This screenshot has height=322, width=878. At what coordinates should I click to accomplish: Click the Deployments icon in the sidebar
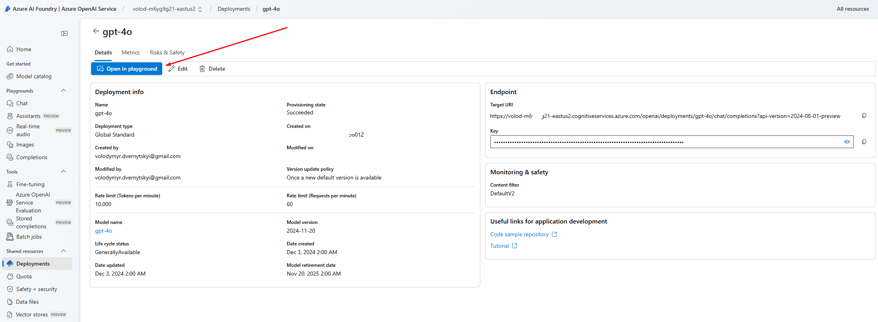coord(10,264)
